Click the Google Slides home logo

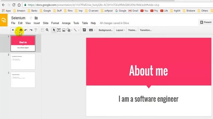pyautogui.click(x=4, y=20)
